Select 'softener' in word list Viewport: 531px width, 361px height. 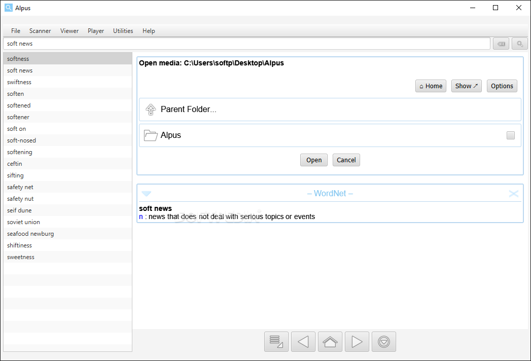[x=68, y=117]
